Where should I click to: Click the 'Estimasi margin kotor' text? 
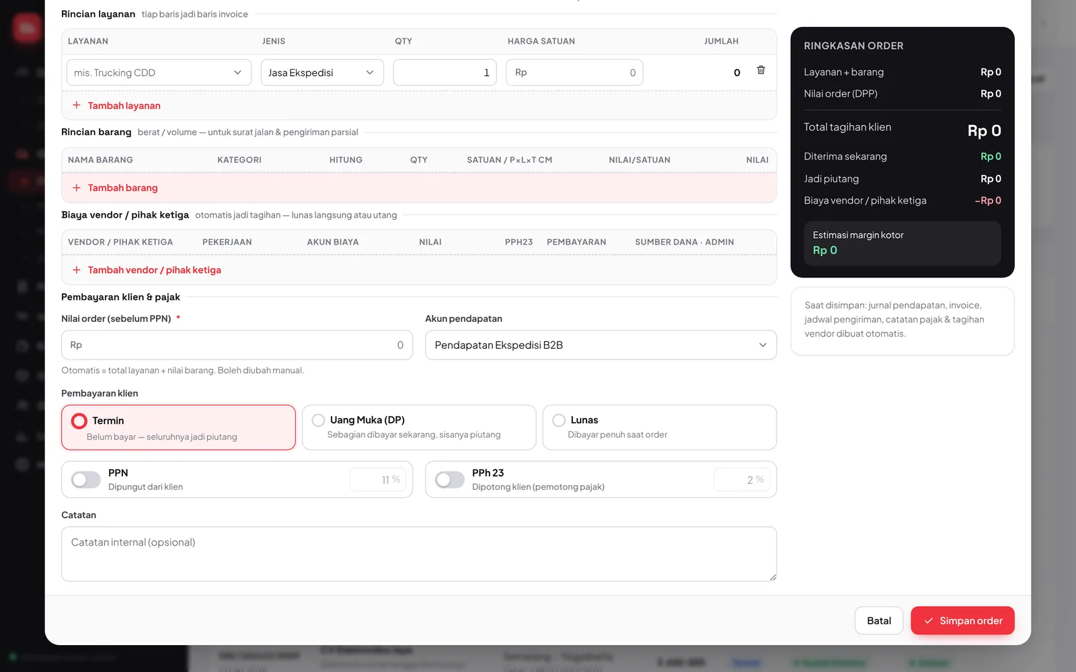858,235
